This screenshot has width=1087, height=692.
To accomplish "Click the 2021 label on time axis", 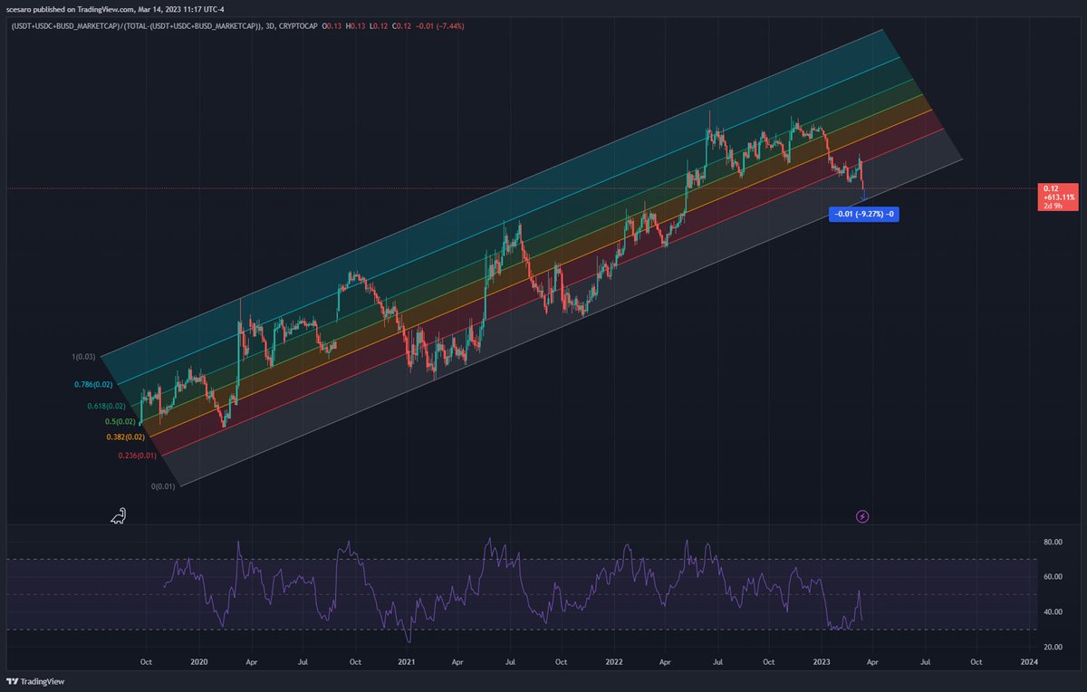I will (x=405, y=662).
